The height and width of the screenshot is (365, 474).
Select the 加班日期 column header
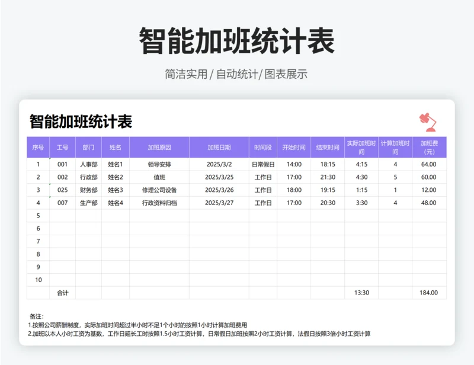(x=219, y=148)
